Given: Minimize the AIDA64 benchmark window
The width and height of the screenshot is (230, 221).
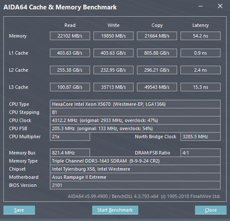Looking at the screenshot, I should pyautogui.click(x=201, y=6).
